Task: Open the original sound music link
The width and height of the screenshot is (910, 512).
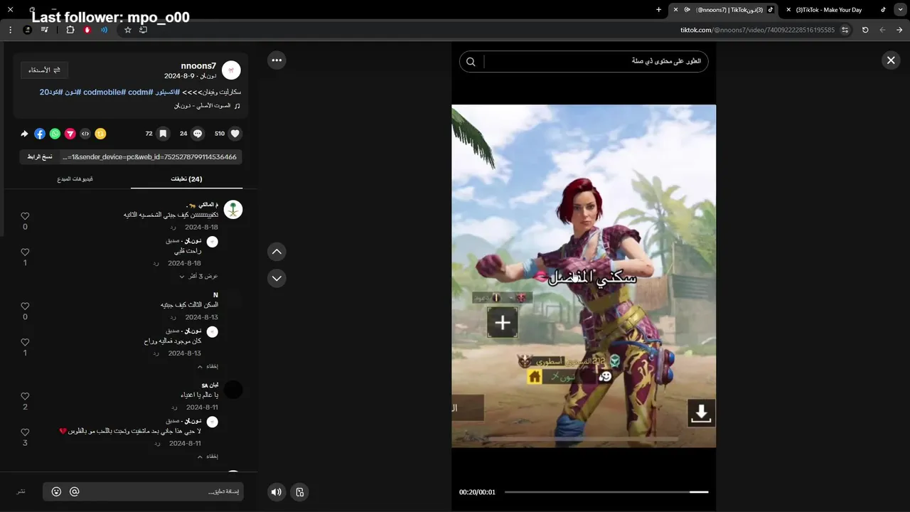Action: tap(207, 105)
